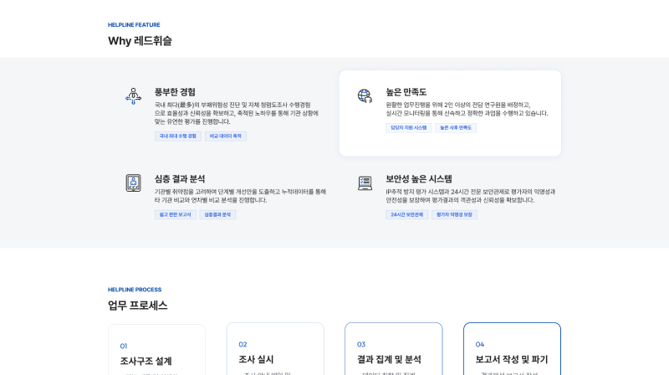Click the step number 01 label

coord(124,346)
